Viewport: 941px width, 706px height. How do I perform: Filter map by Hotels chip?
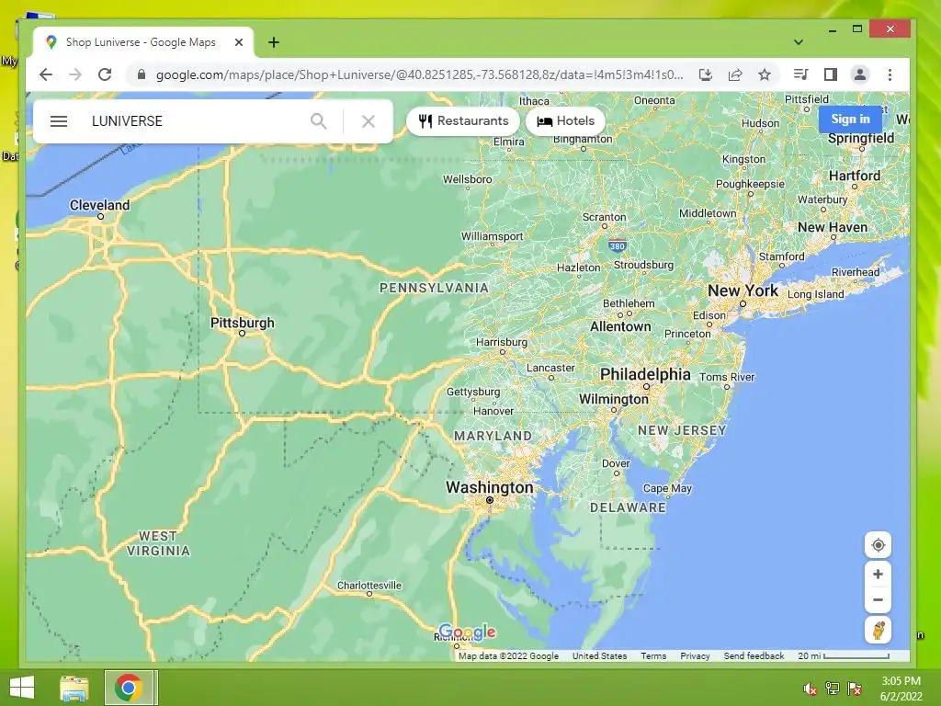pos(565,121)
